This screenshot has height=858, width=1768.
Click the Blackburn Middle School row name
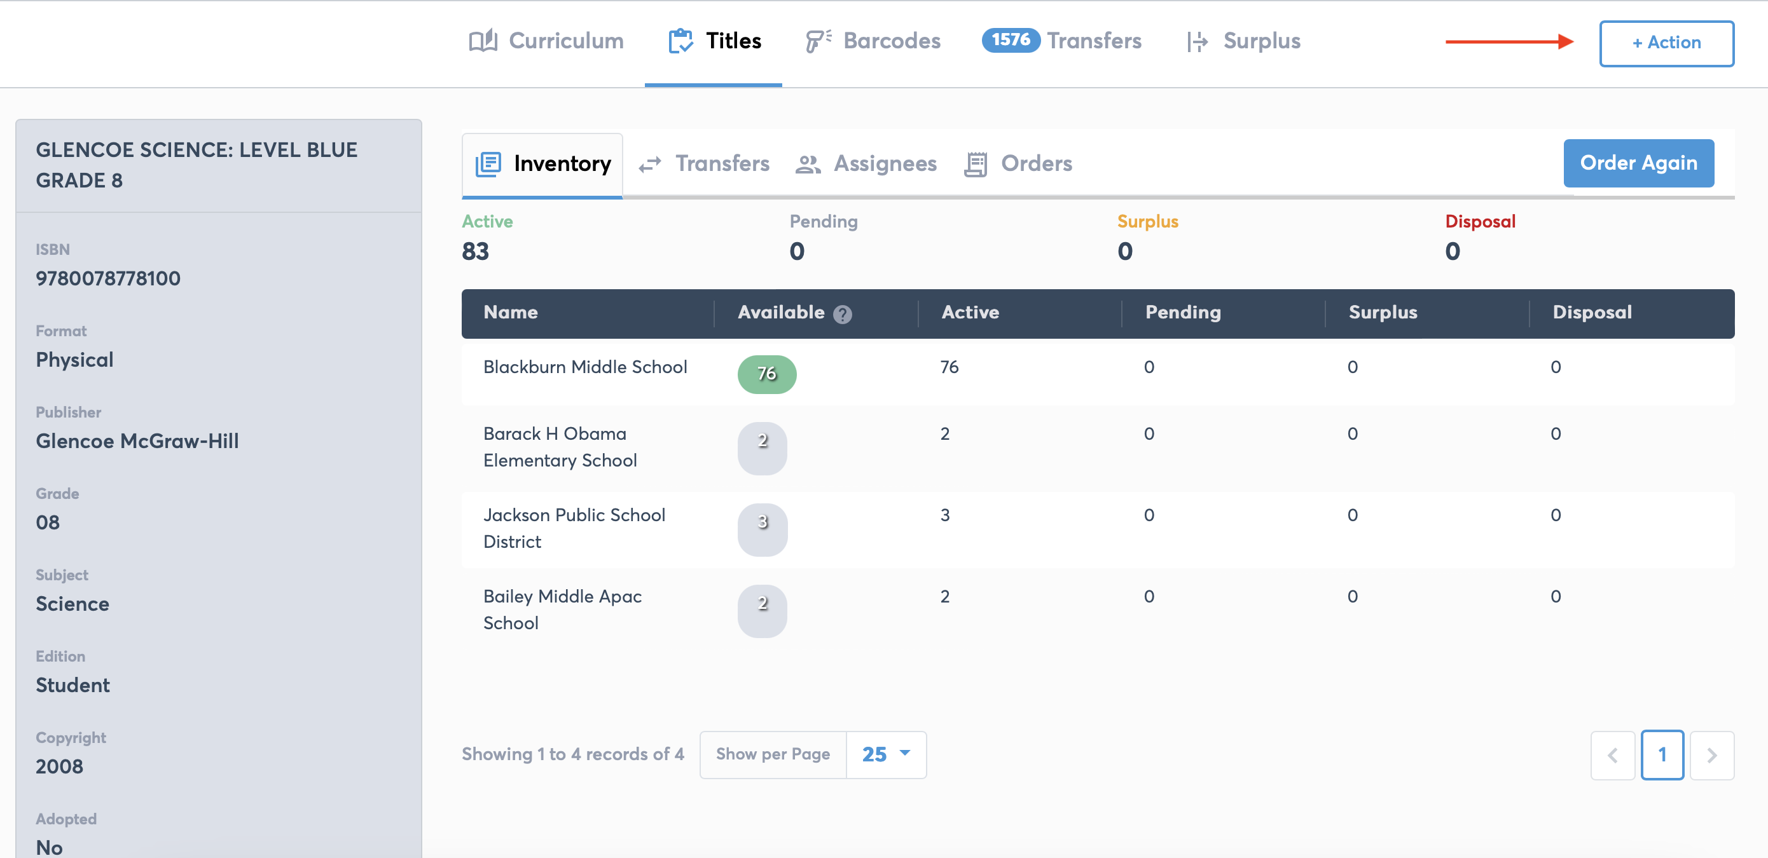[x=584, y=367]
